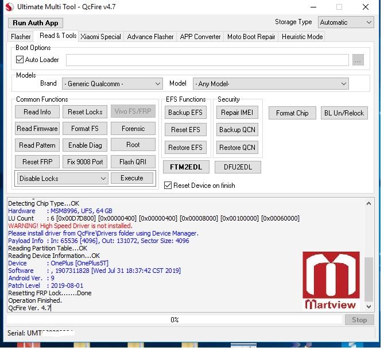Click the Backup QCN button
The image size is (384, 355).
click(237, 129)
